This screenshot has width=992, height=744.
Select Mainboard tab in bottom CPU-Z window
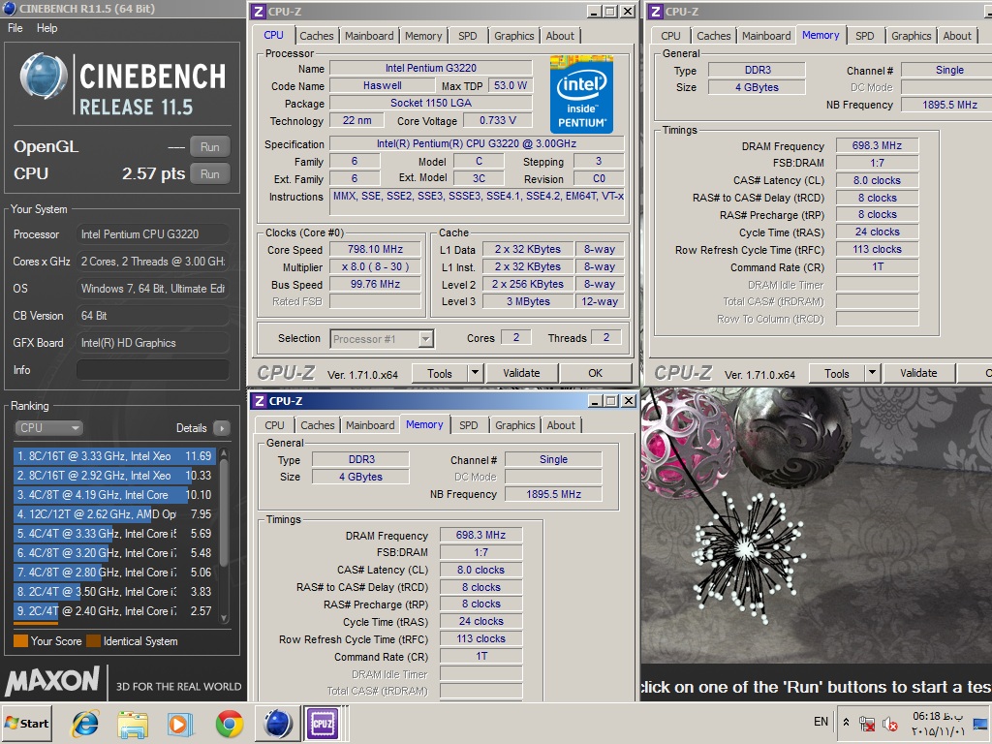(370, 426)
